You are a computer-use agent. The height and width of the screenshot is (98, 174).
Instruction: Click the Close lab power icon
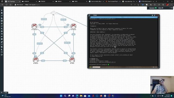point(2,52)
